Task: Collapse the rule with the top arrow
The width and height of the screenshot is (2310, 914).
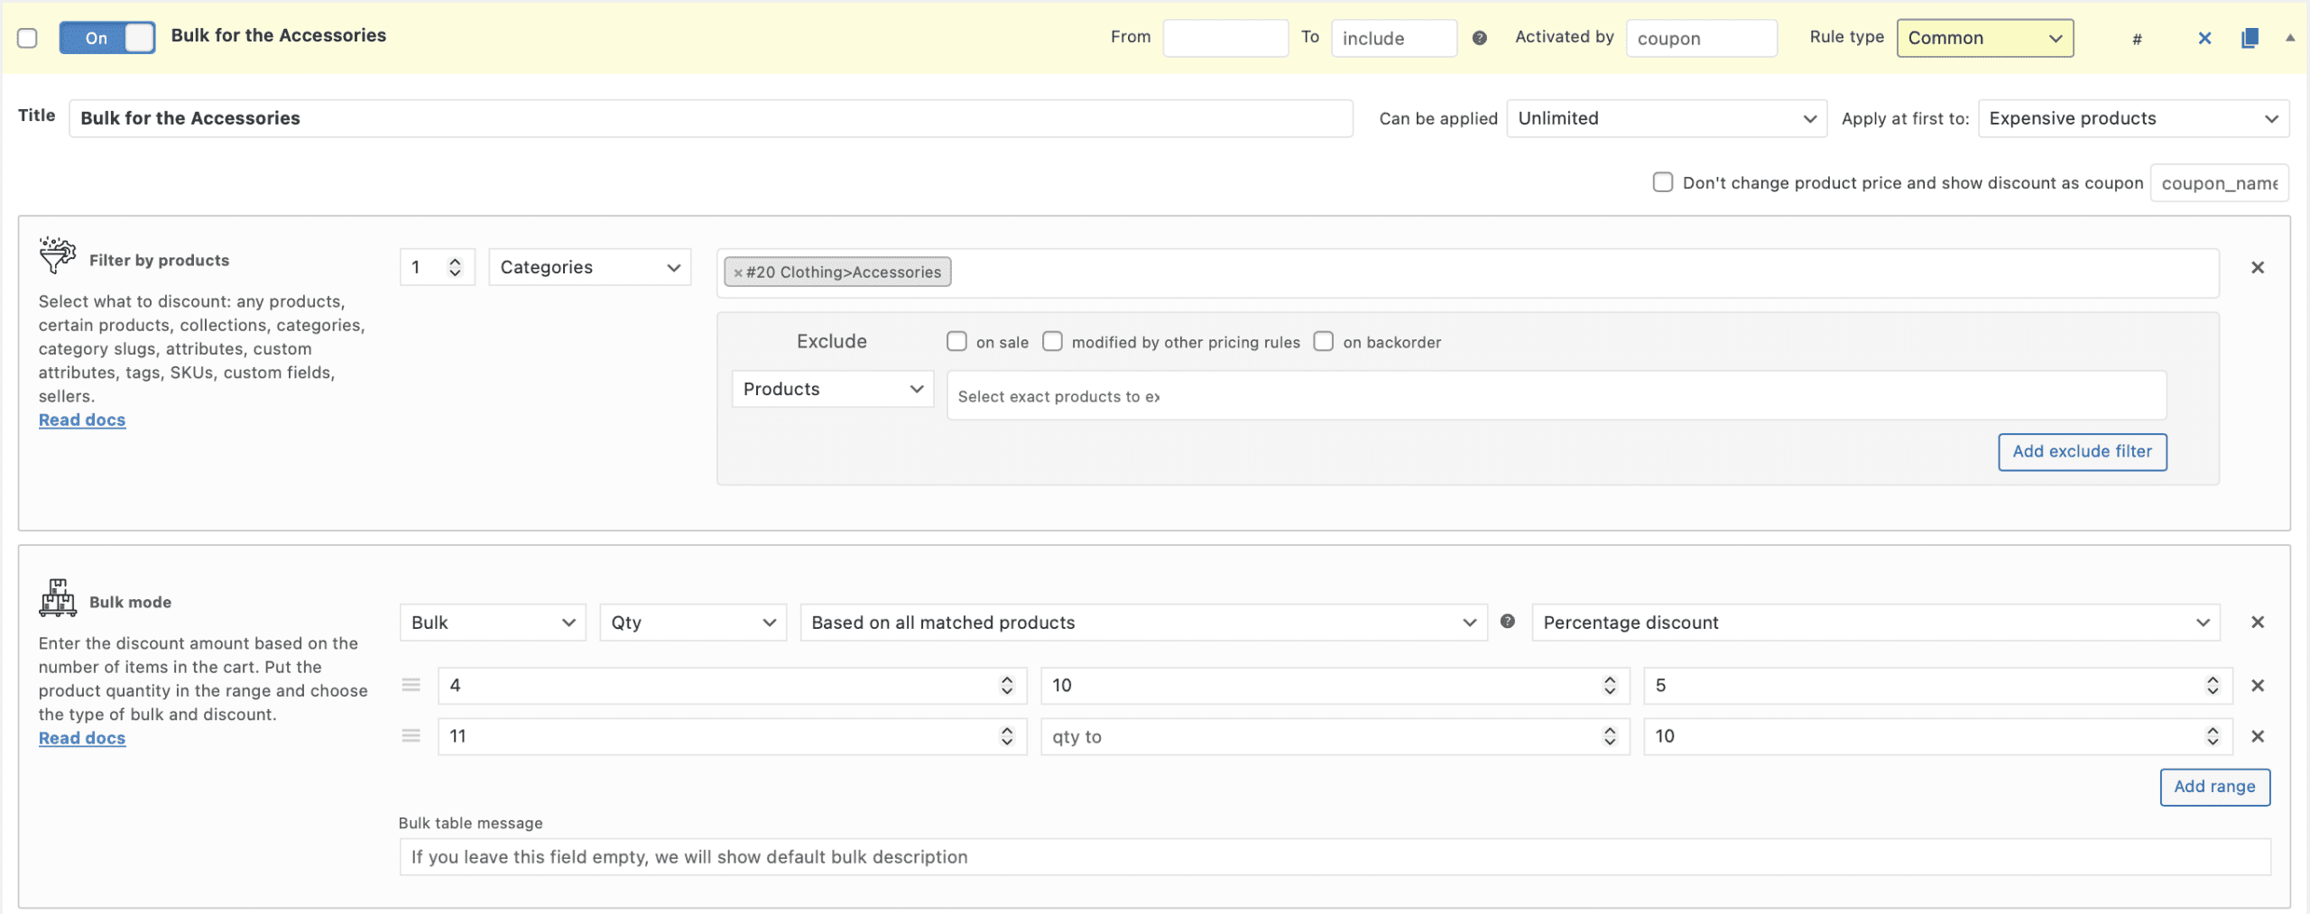Action: click(2290, 38)
